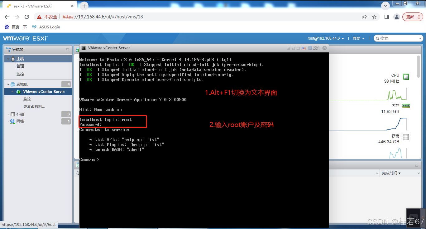Click the 存储 datastore icon in navigator

coord(12,114)
